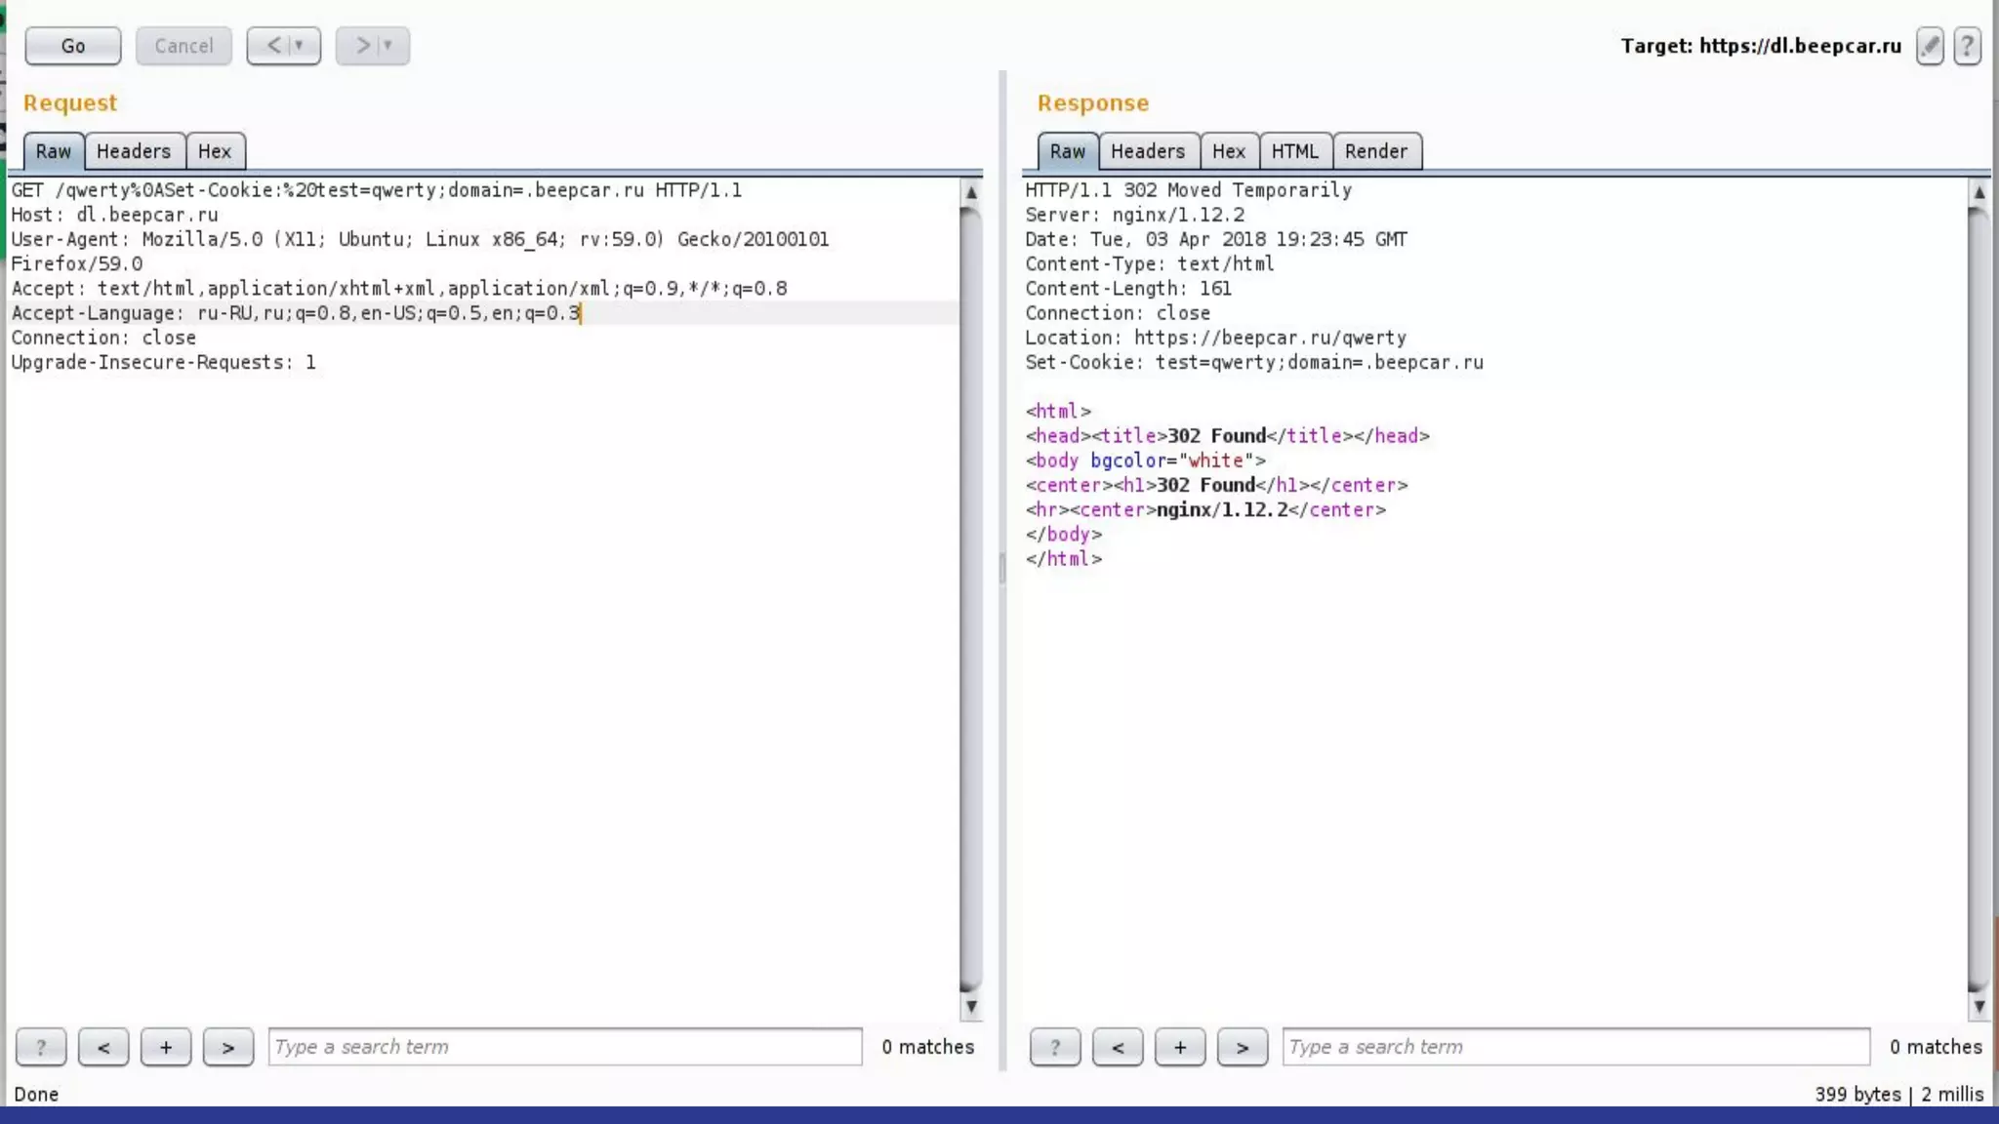The image size is (1999, 1124).
Task: Click plus button in request search bar
Action: pyautogui.click(x=166, y=1047)
